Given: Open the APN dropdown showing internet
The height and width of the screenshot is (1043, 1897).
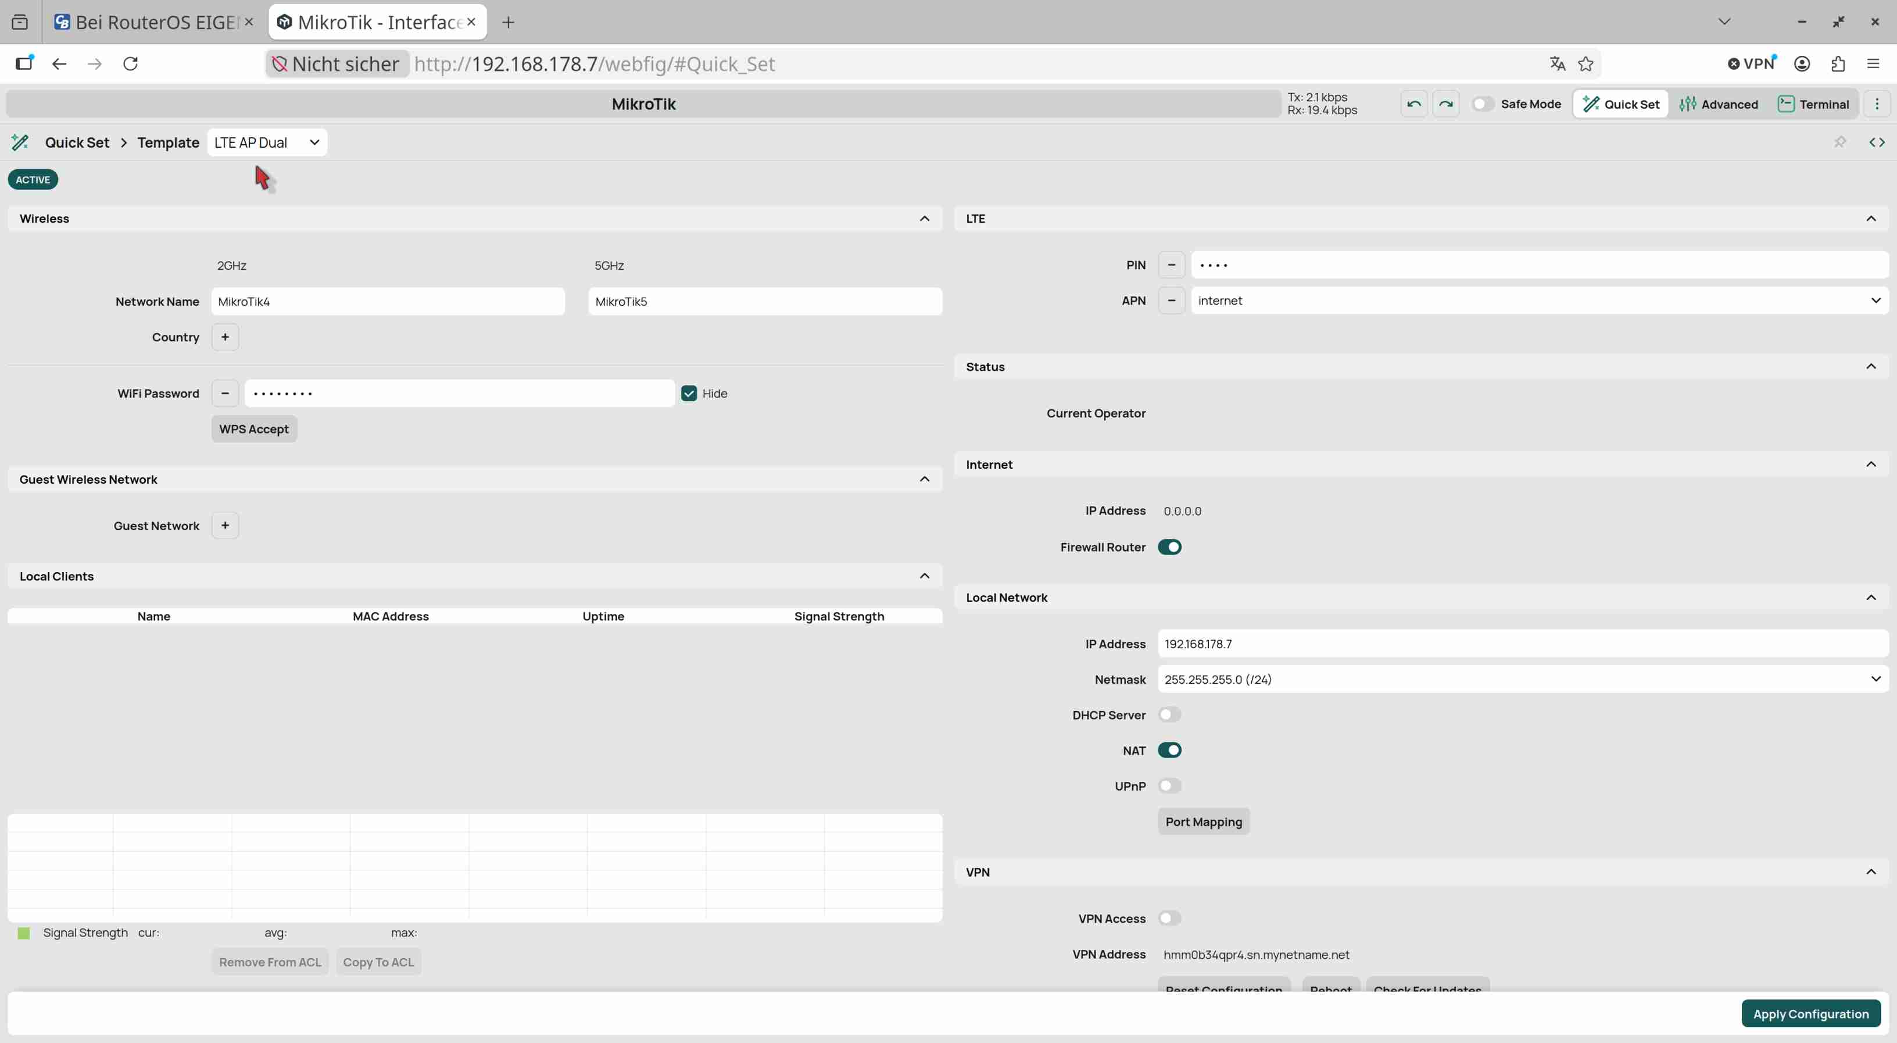Looking at the screenshot, I should (1539, 301).
